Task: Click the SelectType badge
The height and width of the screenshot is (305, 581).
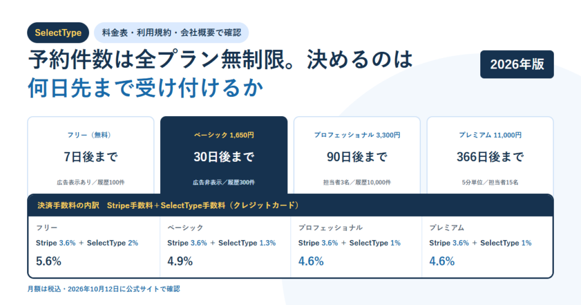Action: pos(58,33)
